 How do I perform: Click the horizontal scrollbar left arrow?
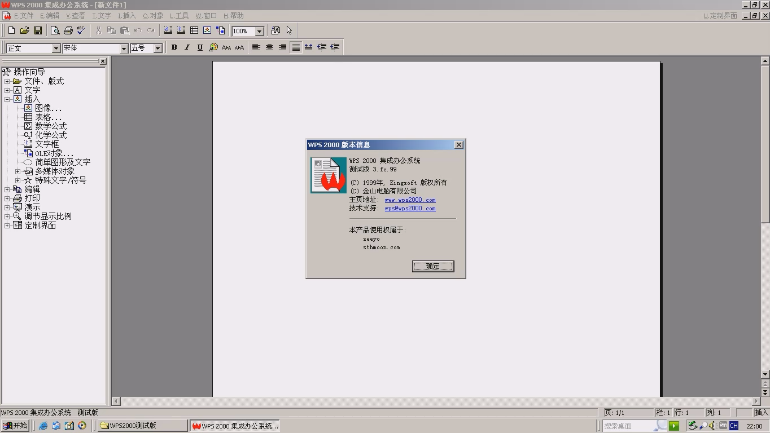[116, 401]
